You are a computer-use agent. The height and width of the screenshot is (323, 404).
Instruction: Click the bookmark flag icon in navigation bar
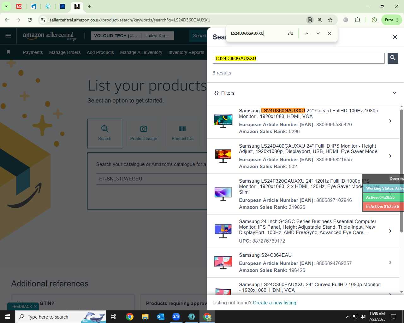tap(8, 52)
